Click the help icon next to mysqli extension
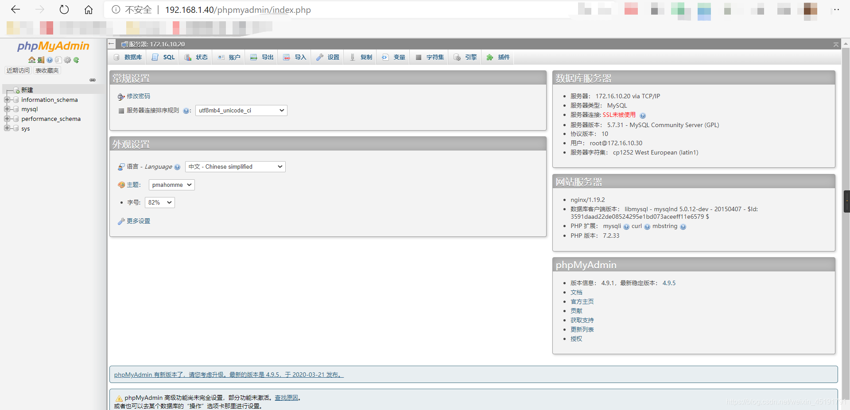Viewport: 850px width, 410px height. pyautogui.click(x=626, y=227)
